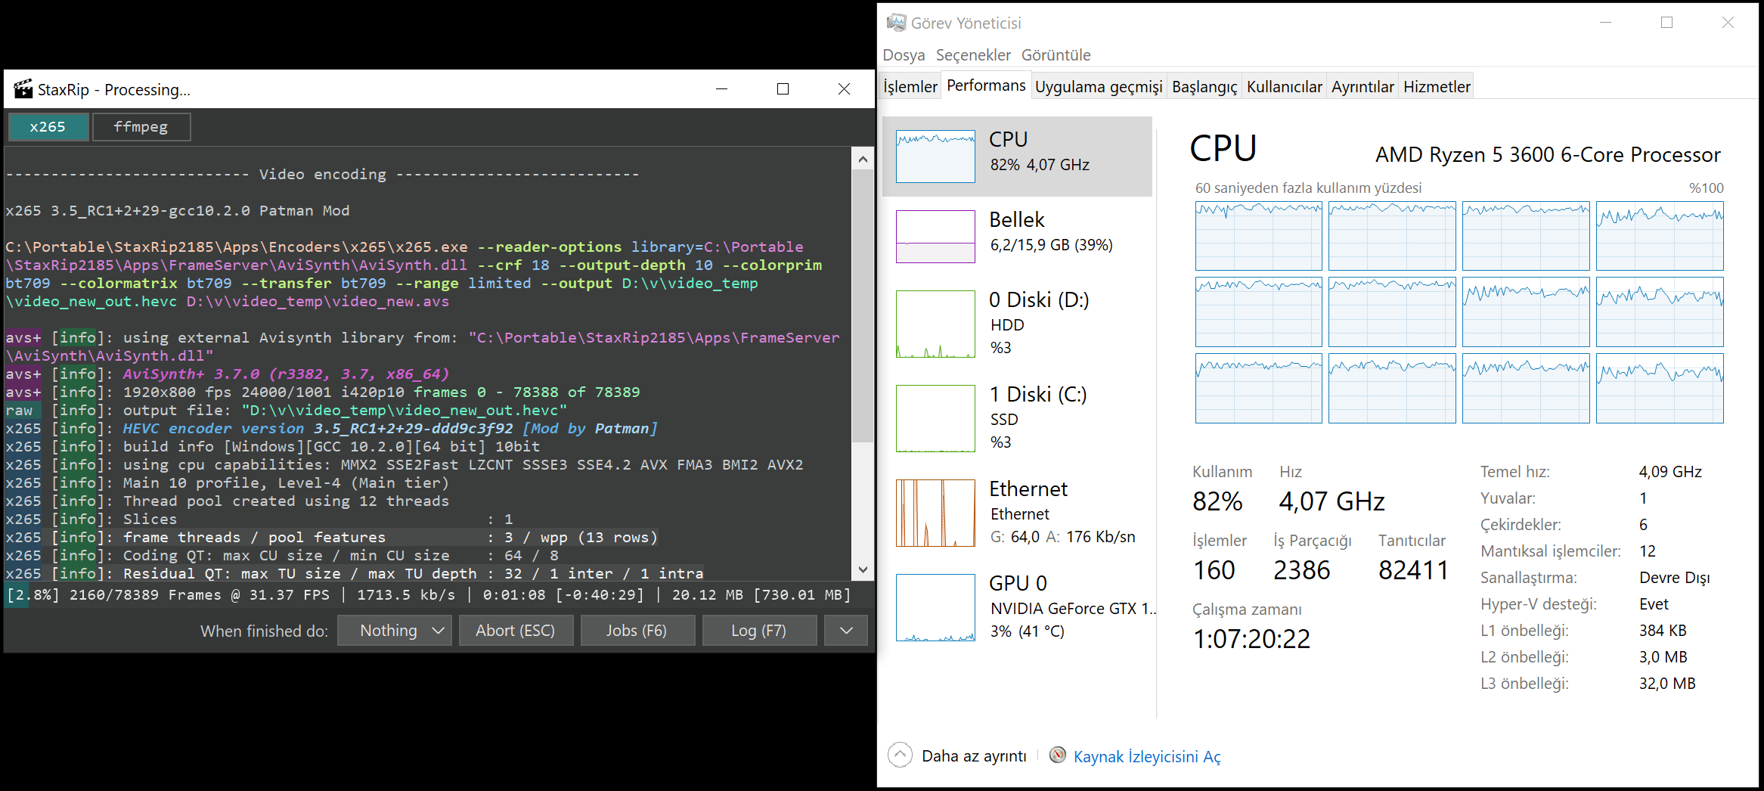Screen dimensions: 1764x791
Task: Select the Bellek memory graph thumbnail
Action: pyautogui.click(x=935, y=236)
